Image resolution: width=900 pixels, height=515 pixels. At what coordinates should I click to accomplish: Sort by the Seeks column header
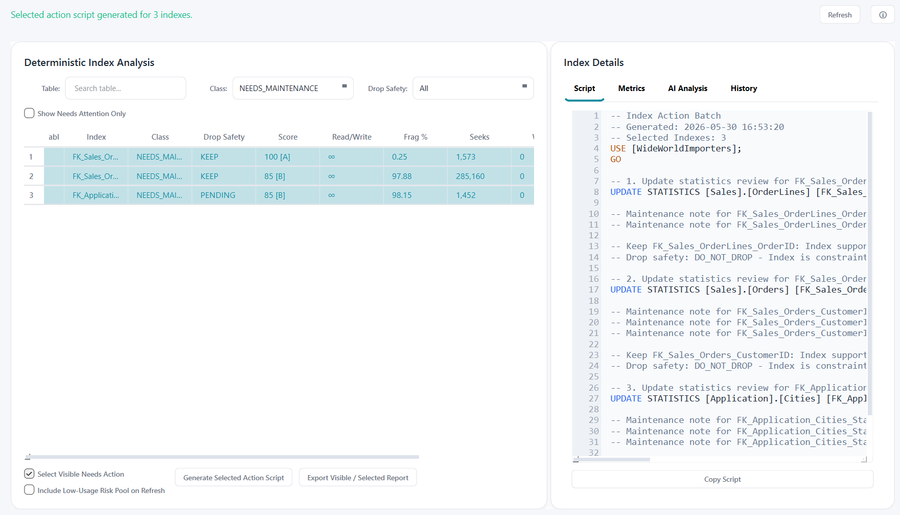[479, 137]
